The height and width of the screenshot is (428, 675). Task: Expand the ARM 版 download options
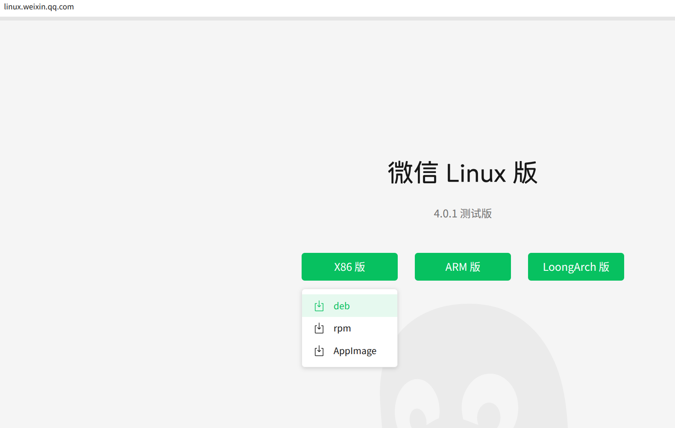tap(463, 267)
